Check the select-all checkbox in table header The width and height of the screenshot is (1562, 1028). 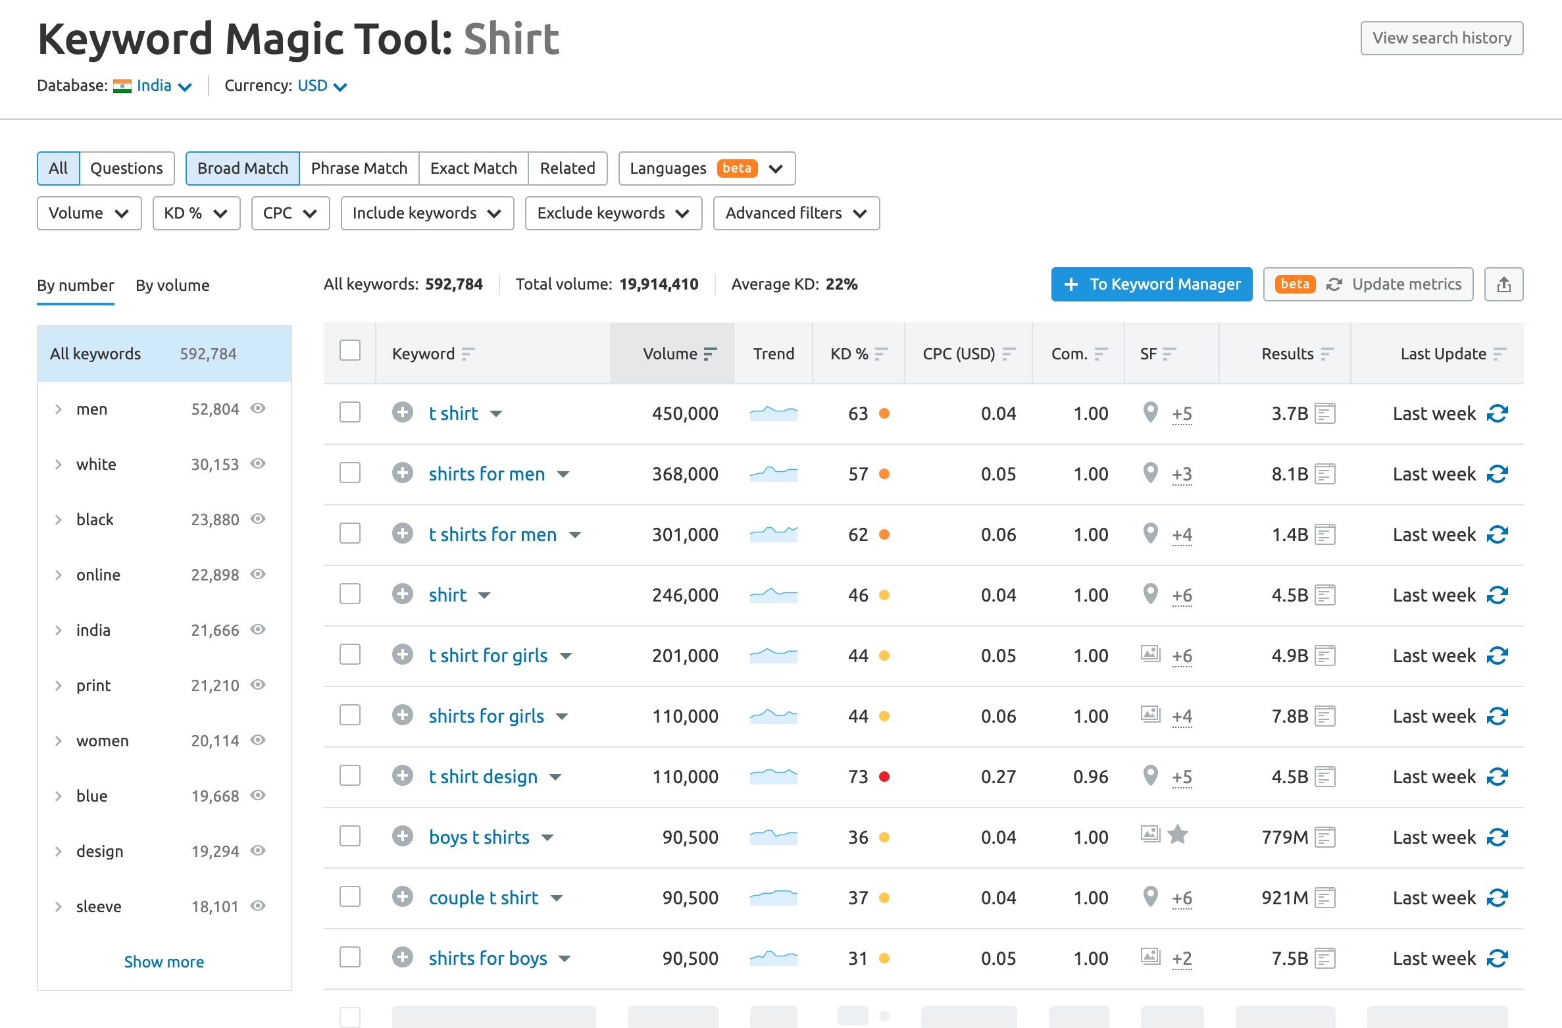pyautogui.click(x=349, y=351)
